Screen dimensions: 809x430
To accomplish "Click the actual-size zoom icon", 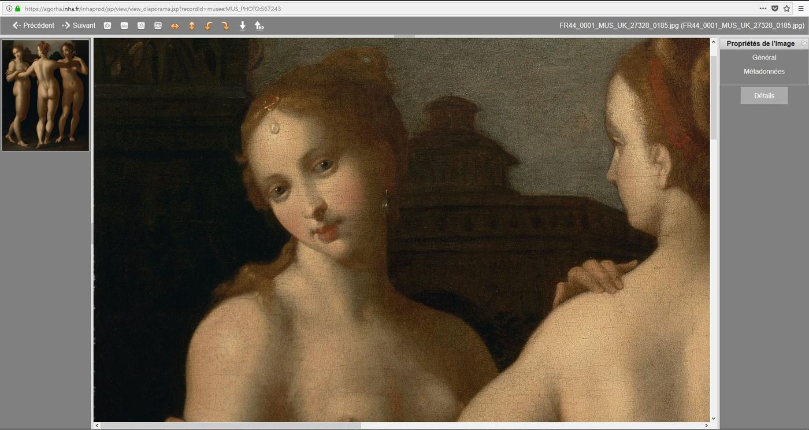I will (x=141, y=25).
